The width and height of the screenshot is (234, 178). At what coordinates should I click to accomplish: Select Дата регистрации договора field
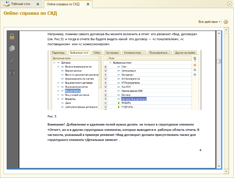click(81, 107)
